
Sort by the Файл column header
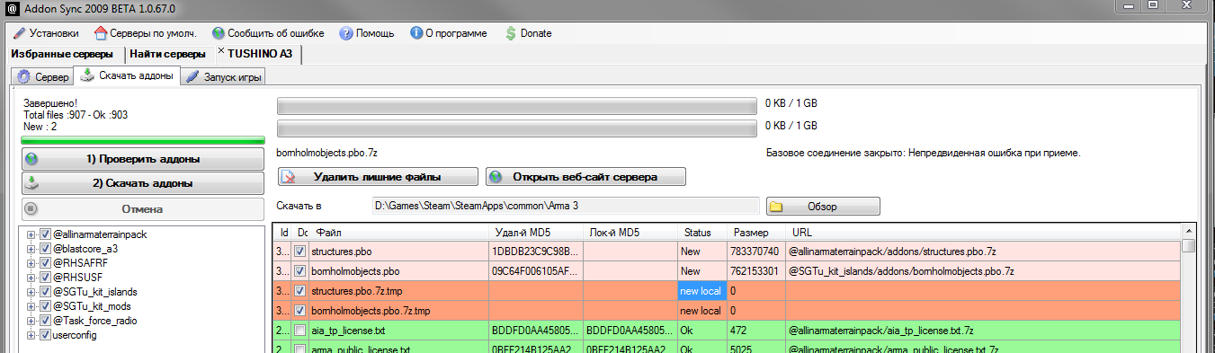(399, 233)
